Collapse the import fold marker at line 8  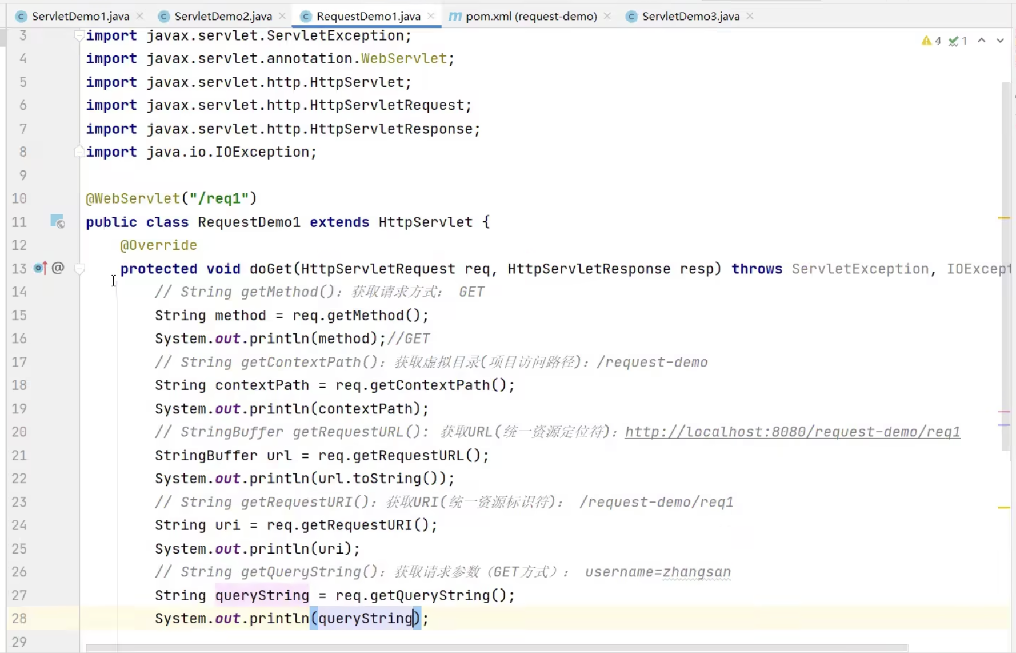click(x=79, y=152)
